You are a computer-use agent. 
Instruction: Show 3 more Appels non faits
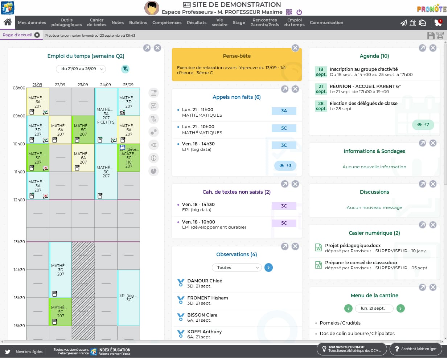pyautogui.click(x=285, y=166)
